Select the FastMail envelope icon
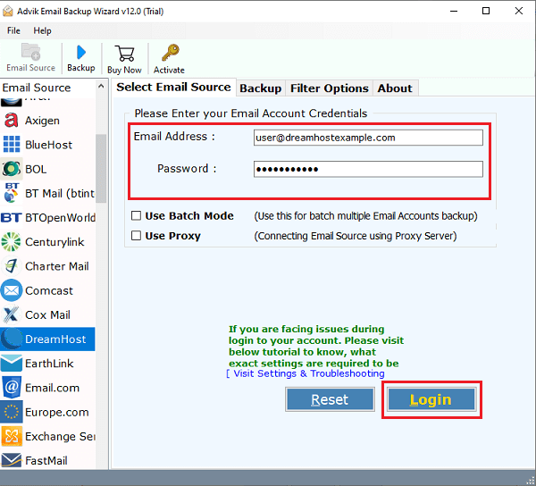Viewport: 536px width, 486px height. pyautogui.click(x=12, y=460)
